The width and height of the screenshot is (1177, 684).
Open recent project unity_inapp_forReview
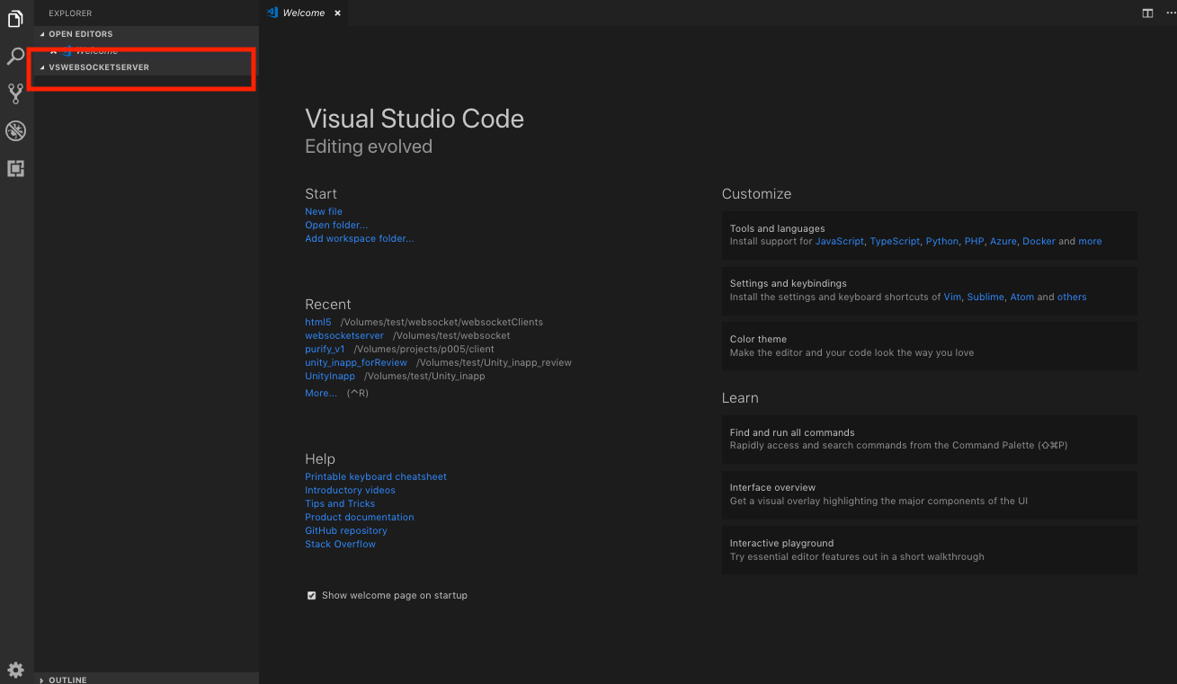pyautogui.click(x=356, y=362)
